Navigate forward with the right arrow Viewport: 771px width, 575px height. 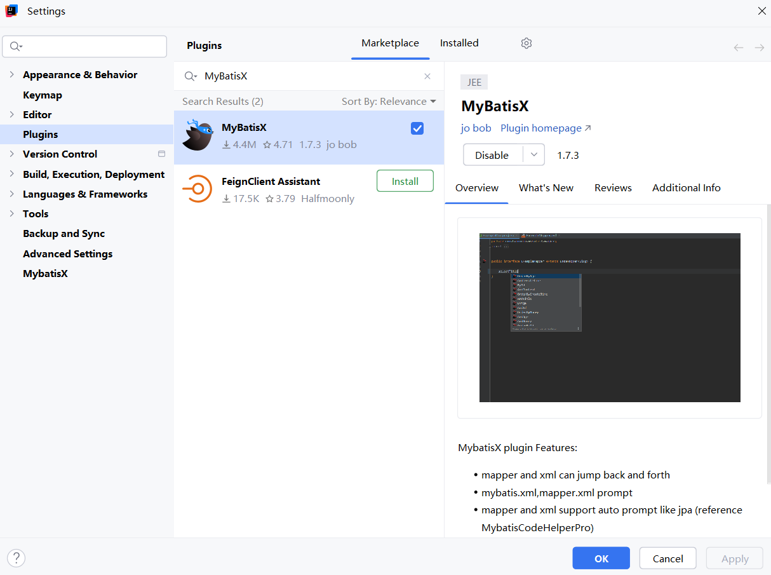[759, 48]
